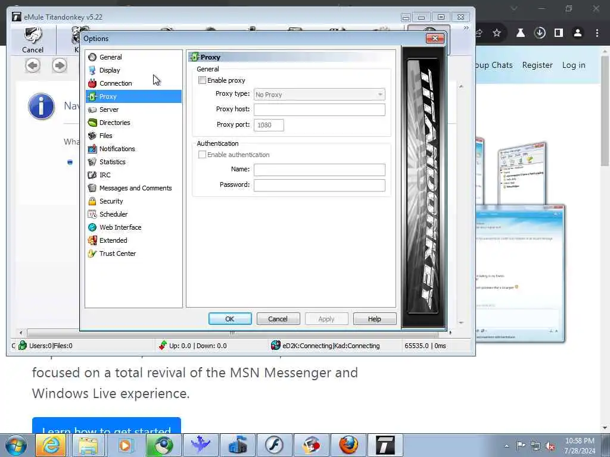Bookmark page with the star icon
Viewport: 610px width, 457px height.
(x=497, y=33)
